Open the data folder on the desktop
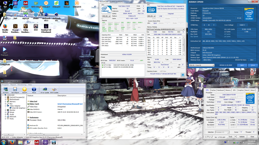Screen dimensions: 259x145 [x=15, y=39]
